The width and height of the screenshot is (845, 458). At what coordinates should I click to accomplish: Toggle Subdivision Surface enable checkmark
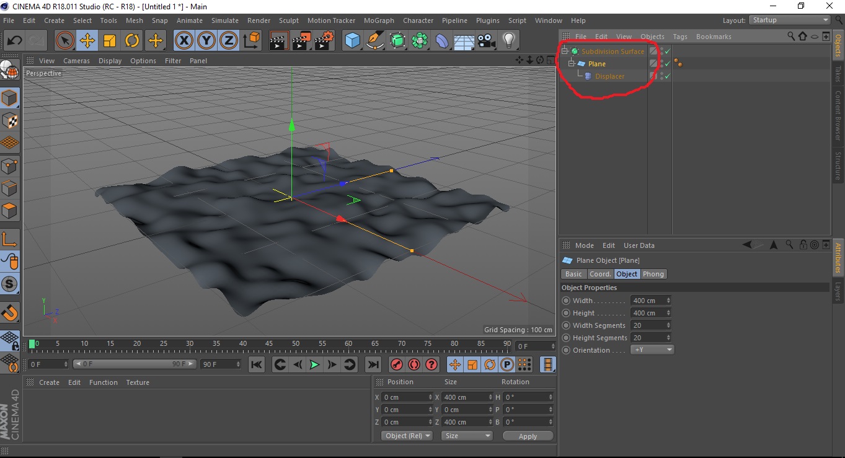pos(668,51)
